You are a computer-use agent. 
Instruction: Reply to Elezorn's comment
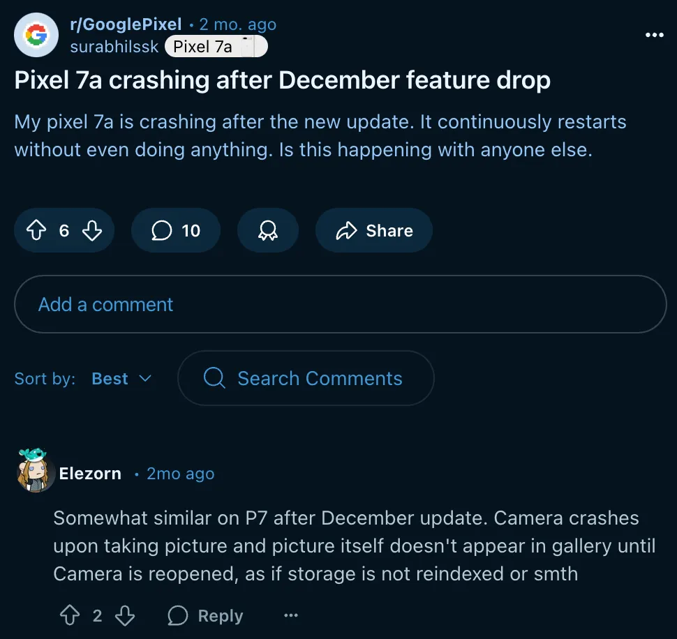(206, 615)
